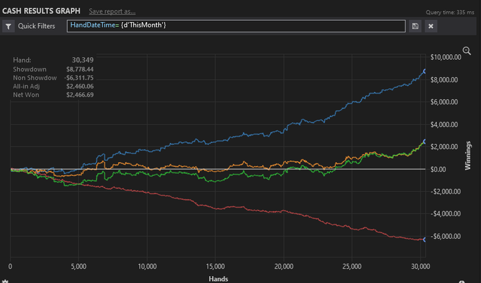Select the Net Won line endpoint marker

pos(425,141)
